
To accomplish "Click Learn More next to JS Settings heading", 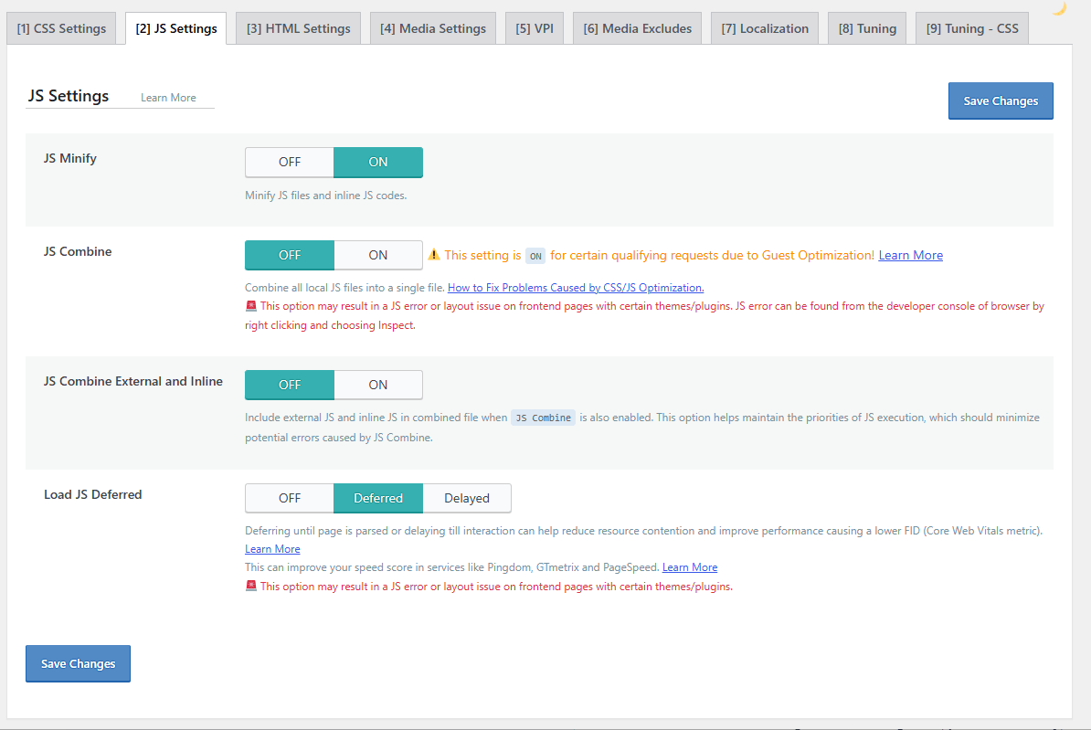I will 168,98.
